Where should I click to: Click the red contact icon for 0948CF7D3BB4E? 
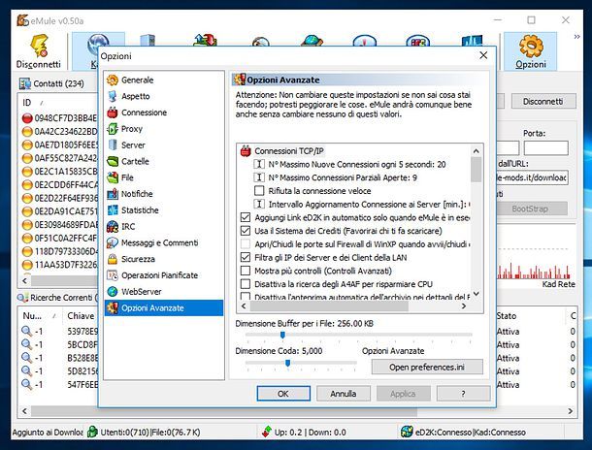[x=27, y=118]
